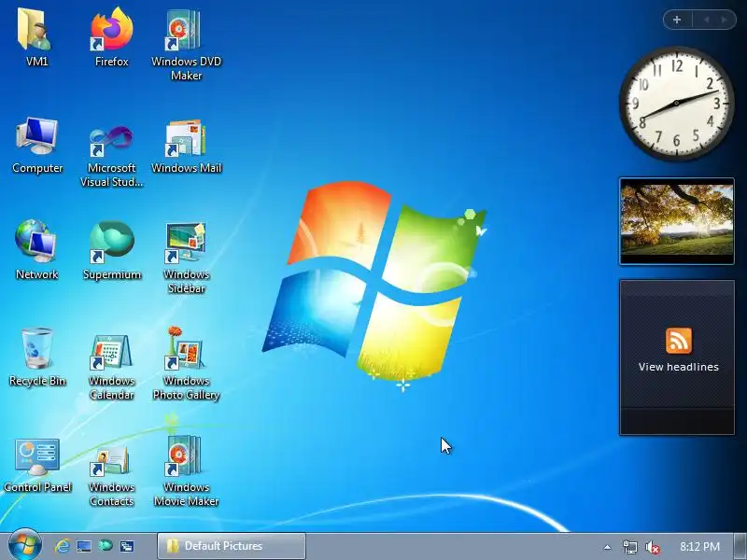Click the slideshow gadget picture
The width and height of the screenshot is (747, 560).
point(676,221)
